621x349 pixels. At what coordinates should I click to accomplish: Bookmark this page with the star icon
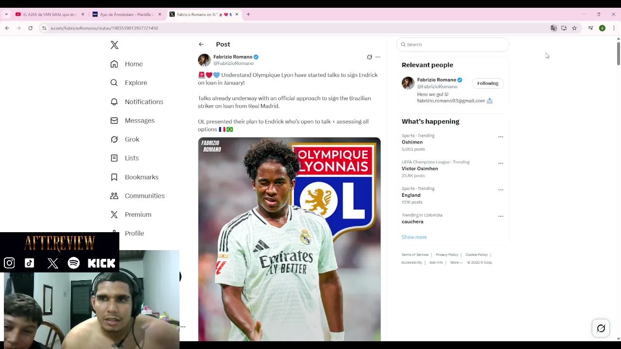pos(574,28)
